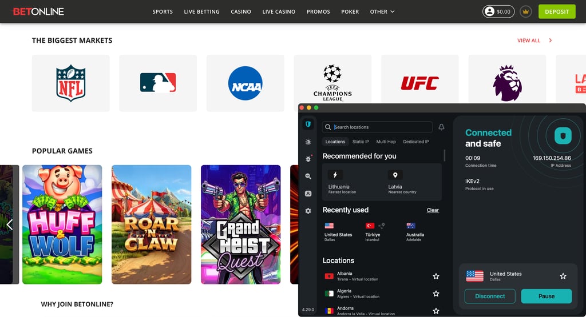Screen dimensions: 586x317
Task: Favorite Algeria with its star
Action: (435, 294)
